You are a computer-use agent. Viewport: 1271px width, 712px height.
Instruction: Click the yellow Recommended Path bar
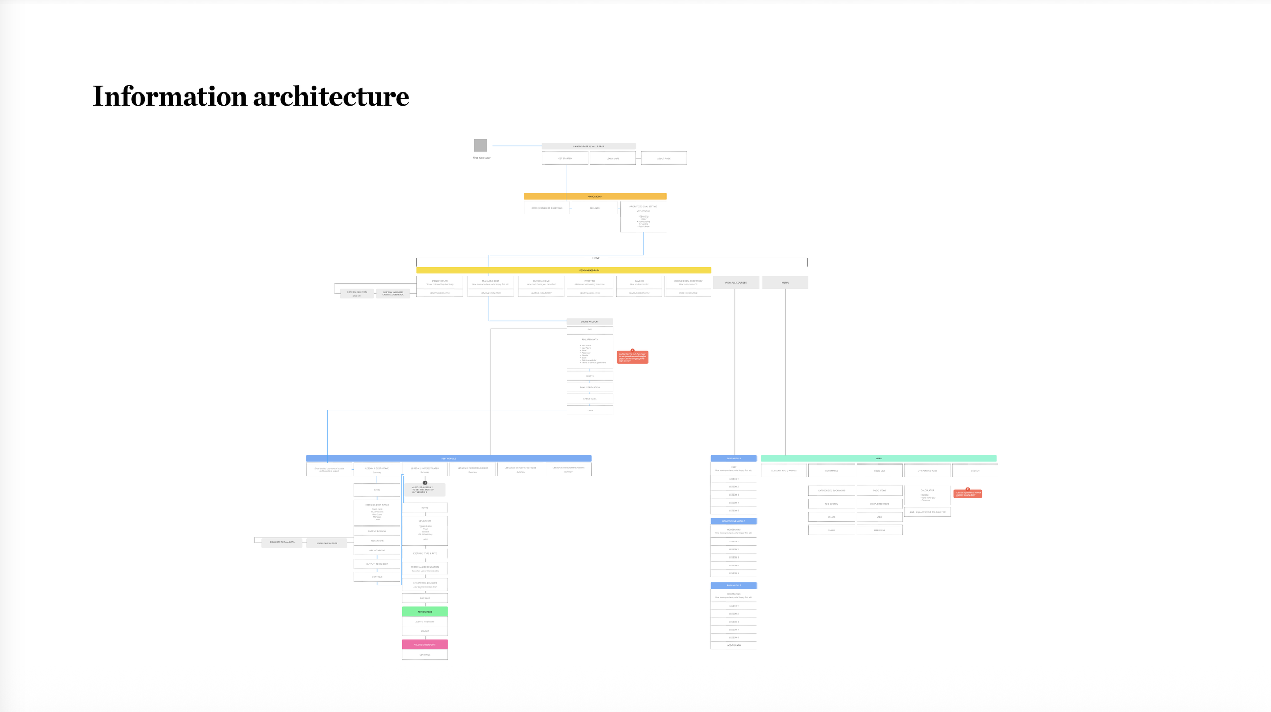[x=563, y=270]
